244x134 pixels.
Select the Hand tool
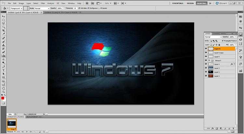pos(4,88)
